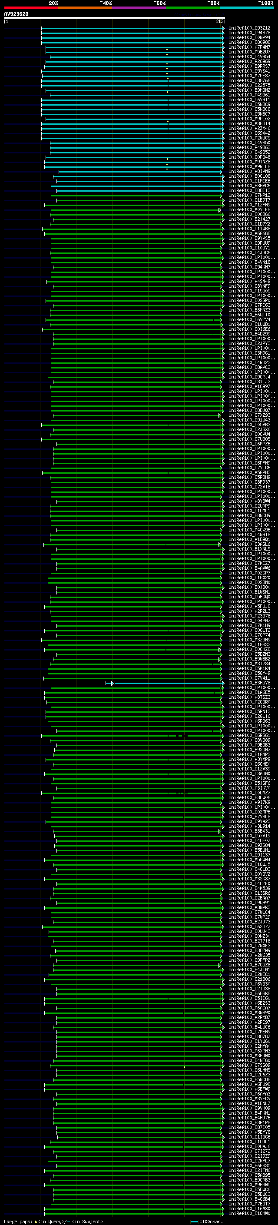Open the last hit UniRef100_Q1QMW0
The height and width of the screenshot is (1225, 278).
[x=249, y=1214]
